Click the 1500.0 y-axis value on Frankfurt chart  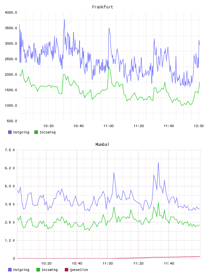[x=11, y=90]
